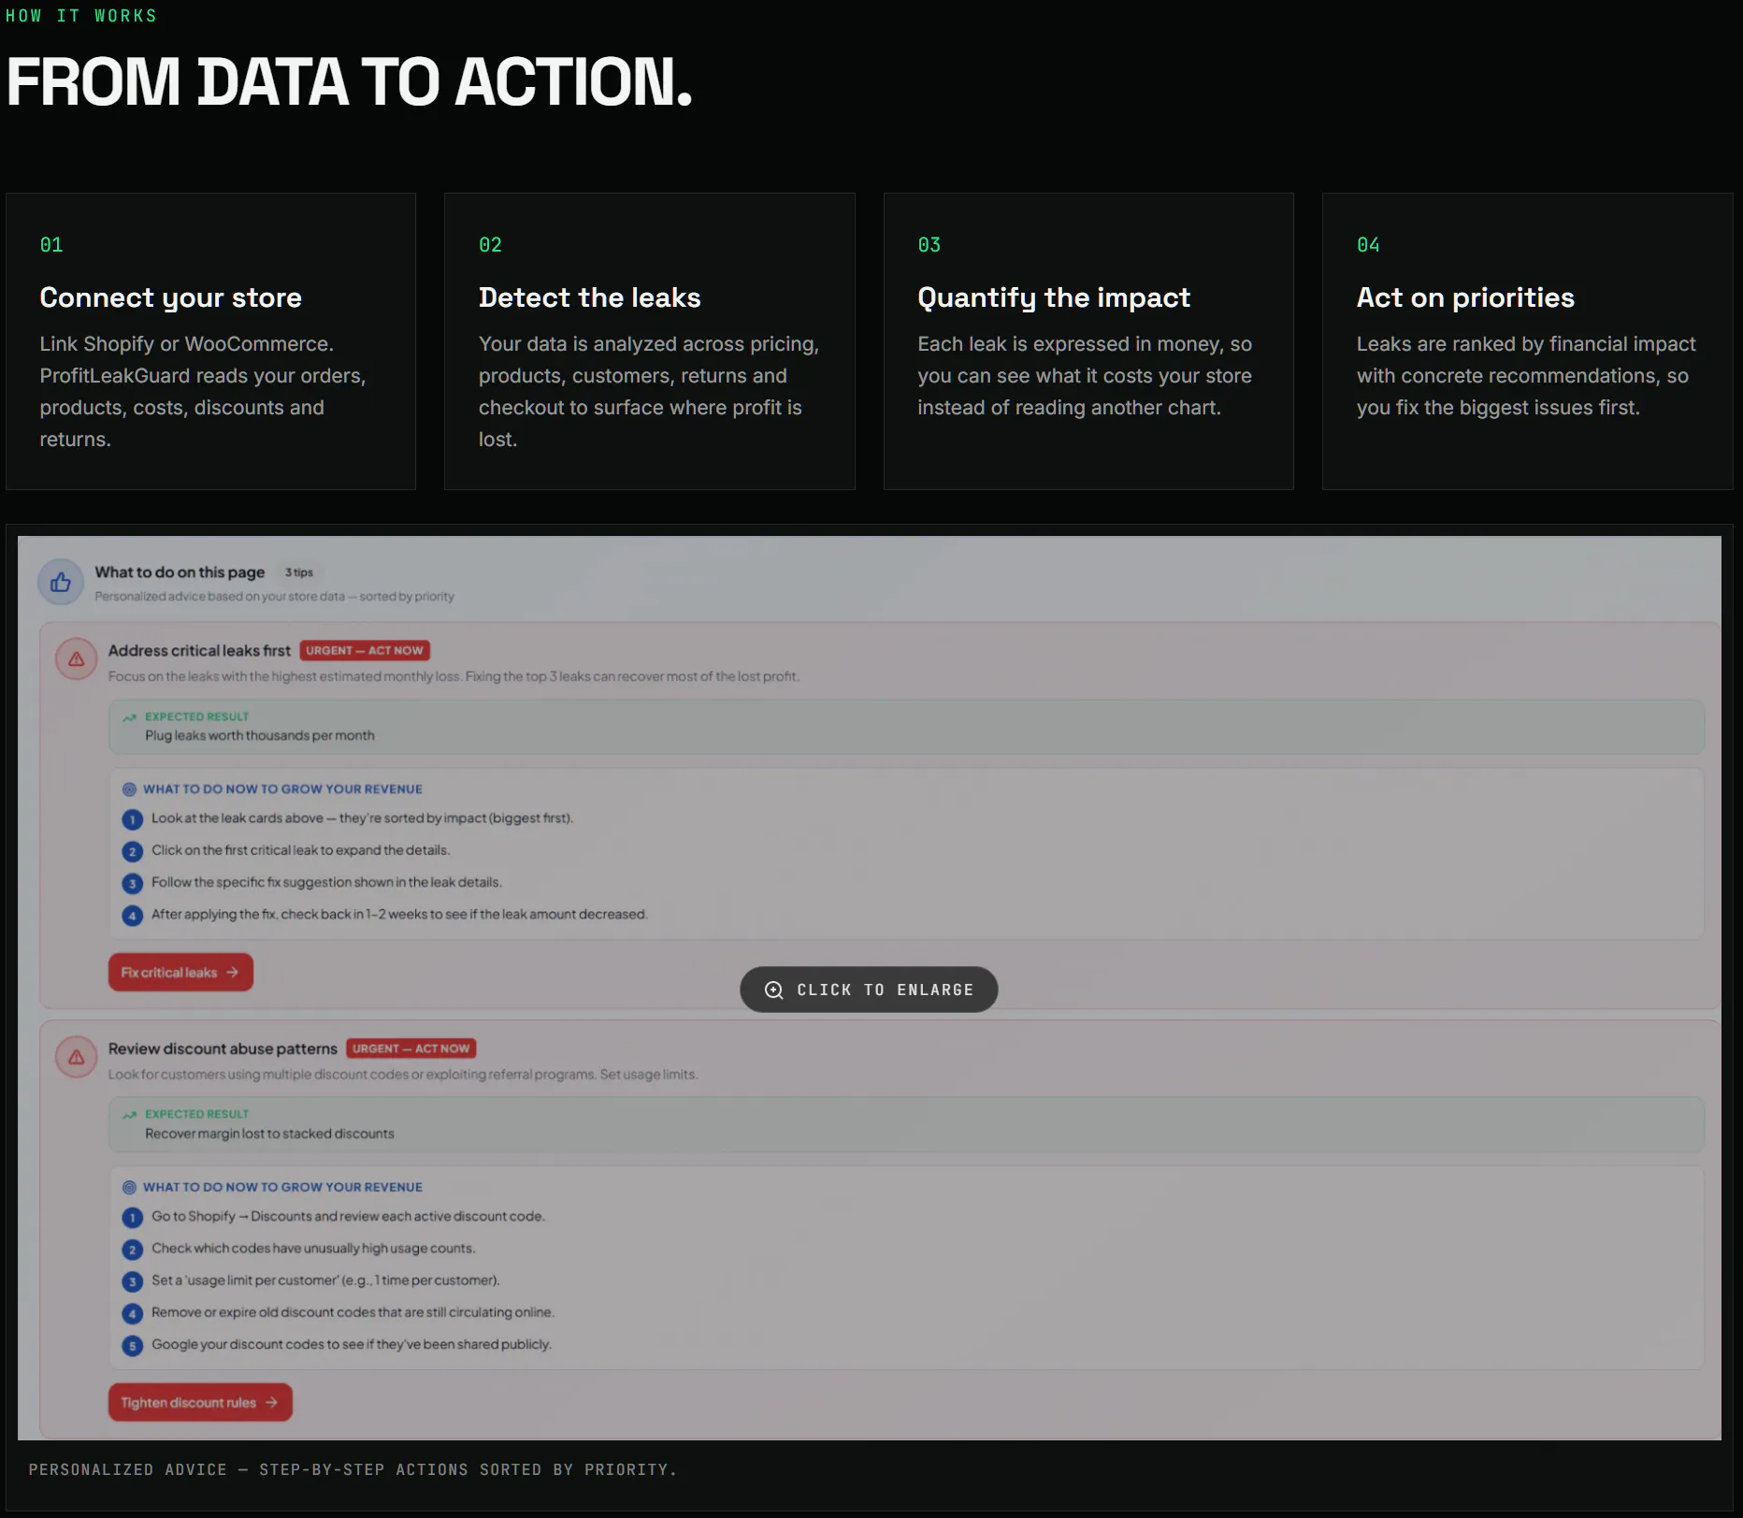This screenshot has height=1518, width=1743.
Task: Click the URGENT badge beside Review discount abuse
Action: tap(411, 1048)
